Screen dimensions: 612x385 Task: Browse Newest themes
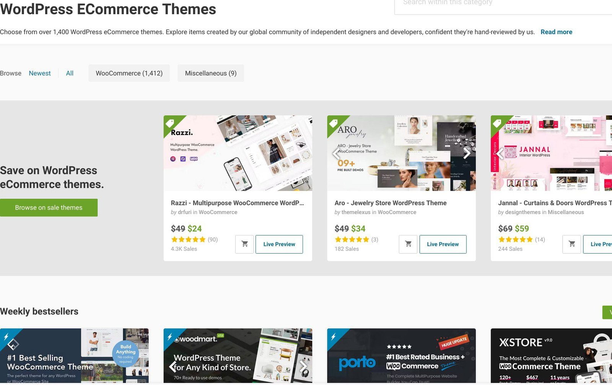pyautogui.click(x=40, y=73)
